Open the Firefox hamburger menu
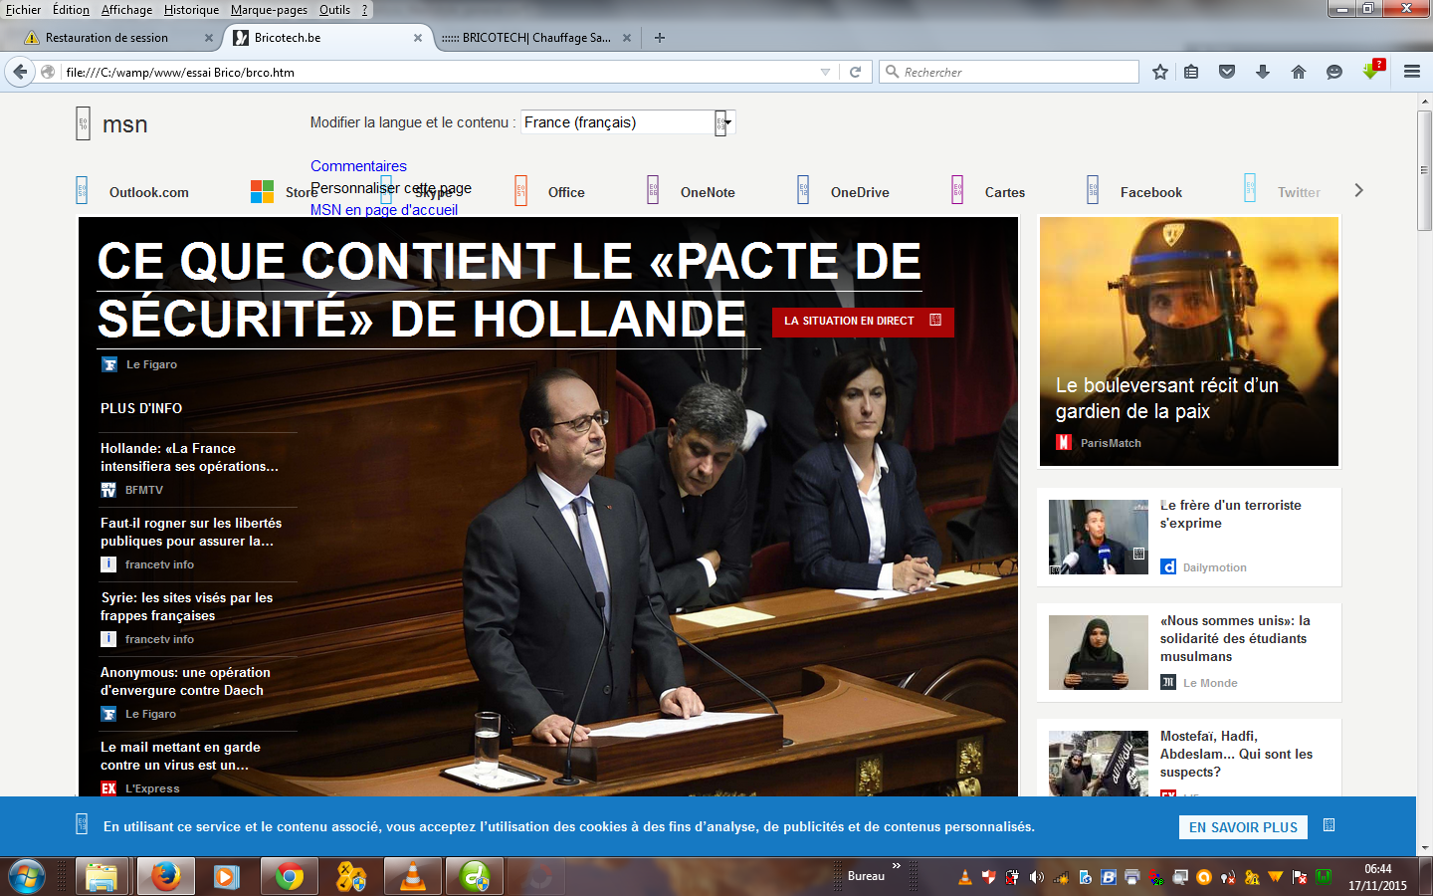This screenshot has height=896, width=1433. (1411, 72)
